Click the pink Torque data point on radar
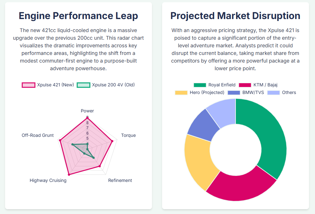The image size is (315, 214). [x=112, y=141]
